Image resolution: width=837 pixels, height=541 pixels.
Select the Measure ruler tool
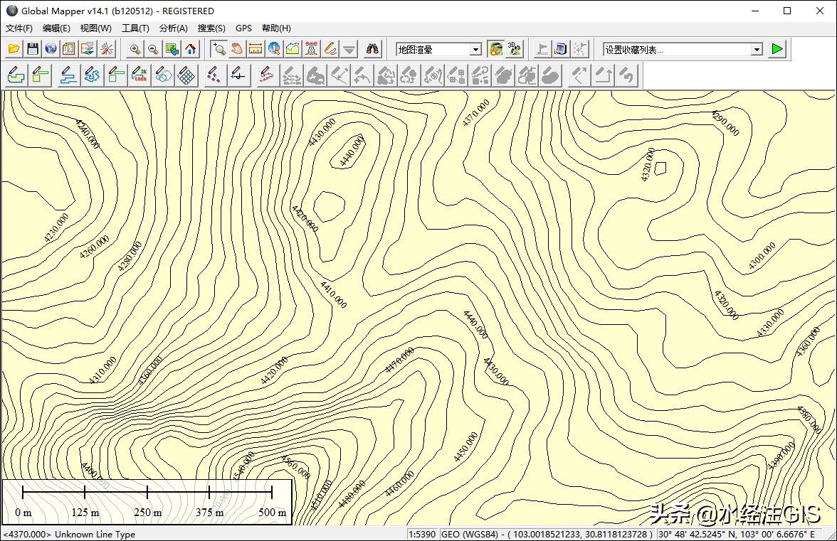(x=256, y=49)
